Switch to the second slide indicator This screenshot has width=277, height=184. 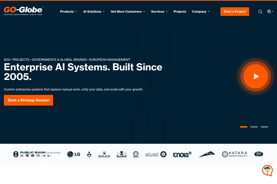pos(254,127)
